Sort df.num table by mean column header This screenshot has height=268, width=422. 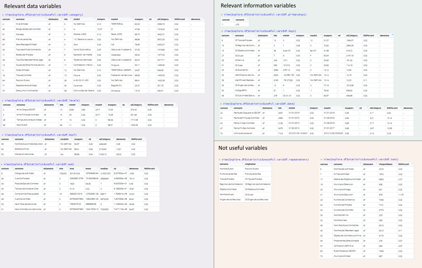point(88,169)
